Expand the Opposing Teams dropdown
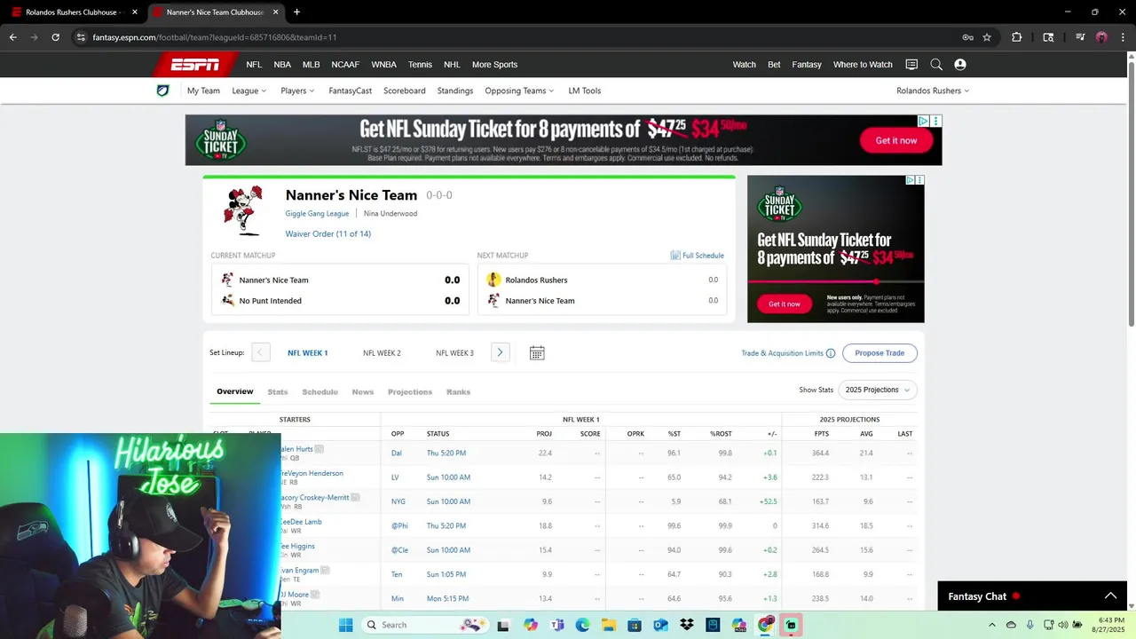1136x639 pixels. pos(519,91)
